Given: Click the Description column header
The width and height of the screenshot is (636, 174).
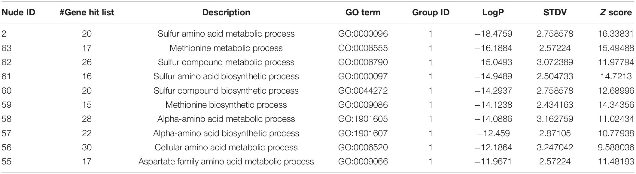Looking at the screenshot, I should pyautogui.click(x=226, y=12).
